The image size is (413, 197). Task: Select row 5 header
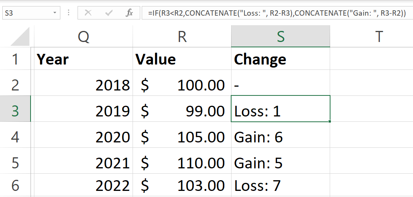point(15,160)
